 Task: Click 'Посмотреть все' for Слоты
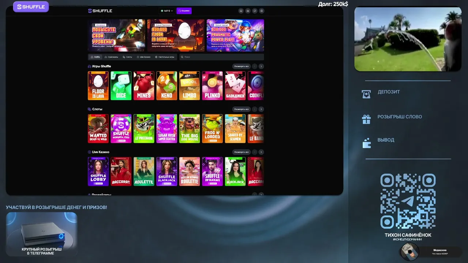pyautogui.click(x=241, y=109)
